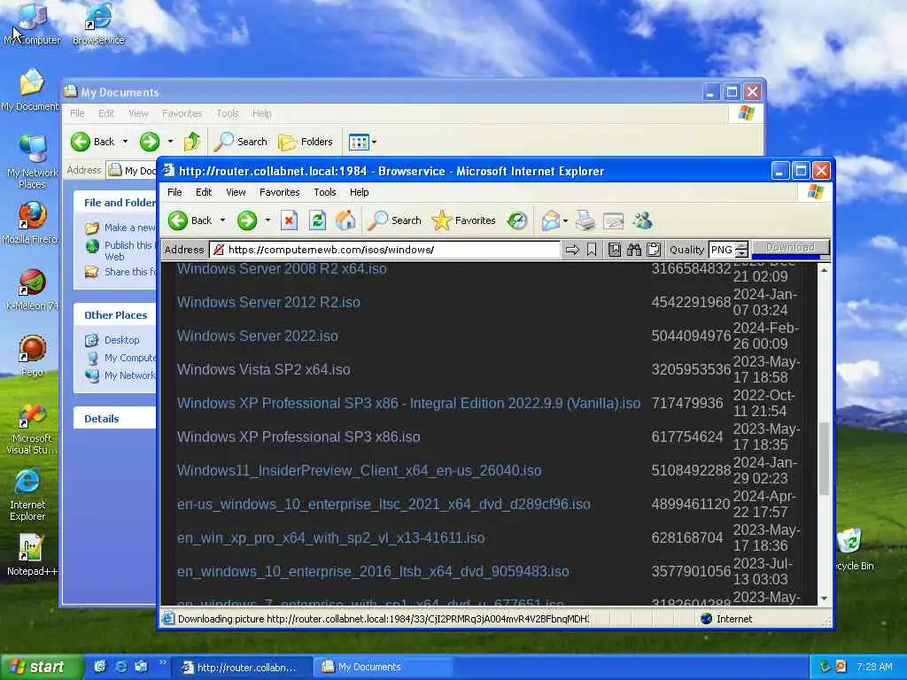Refresh the page in Internet Explorer
Screen dimensions: 907x680
317,220
